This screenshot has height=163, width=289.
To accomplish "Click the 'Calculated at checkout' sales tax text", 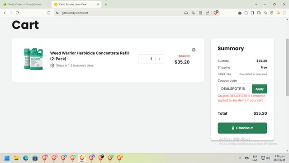I will pyautogui.click(x=253, y=74).
